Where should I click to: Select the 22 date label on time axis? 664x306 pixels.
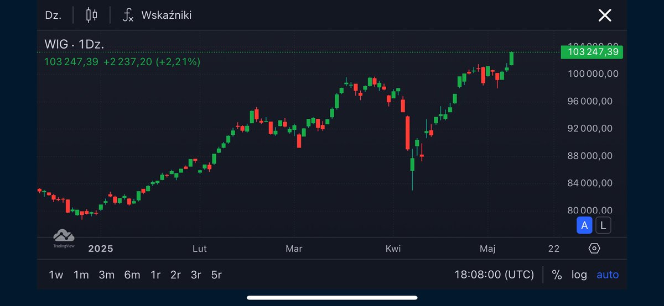pyautogui.click(x=554, y=249)
